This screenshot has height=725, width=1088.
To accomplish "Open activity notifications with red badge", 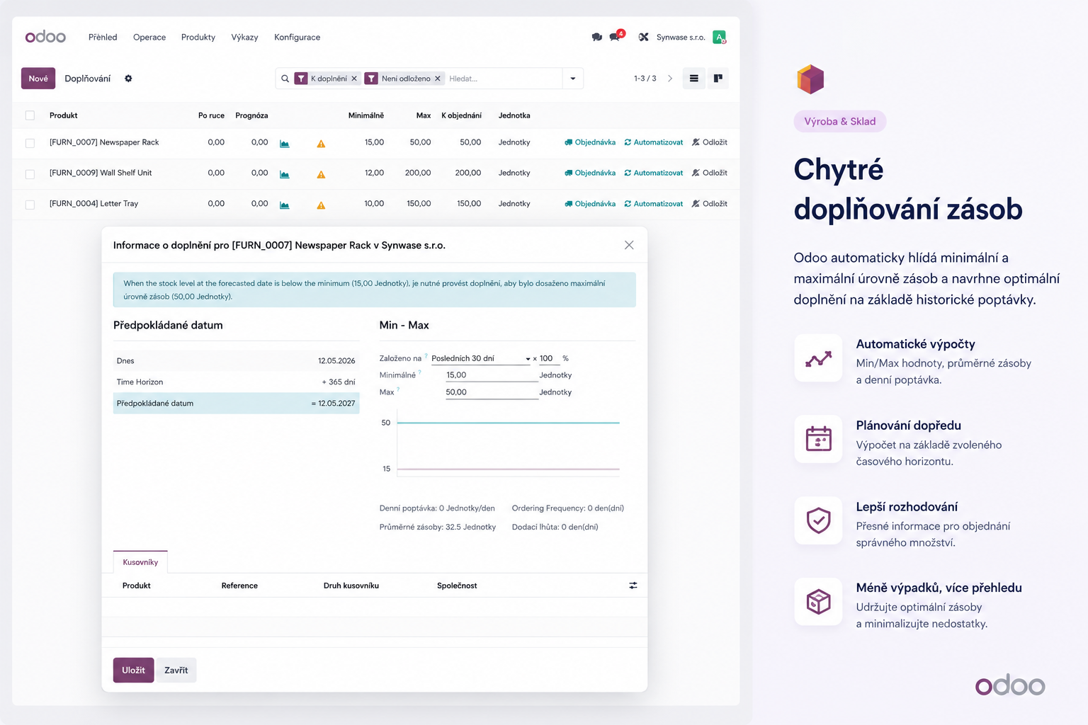I will (x=616, y=36).
